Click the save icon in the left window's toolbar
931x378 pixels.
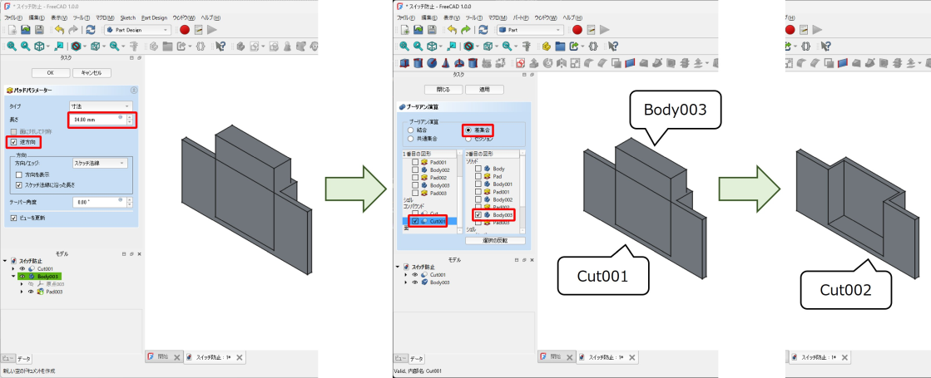click(x=39, y=29)
